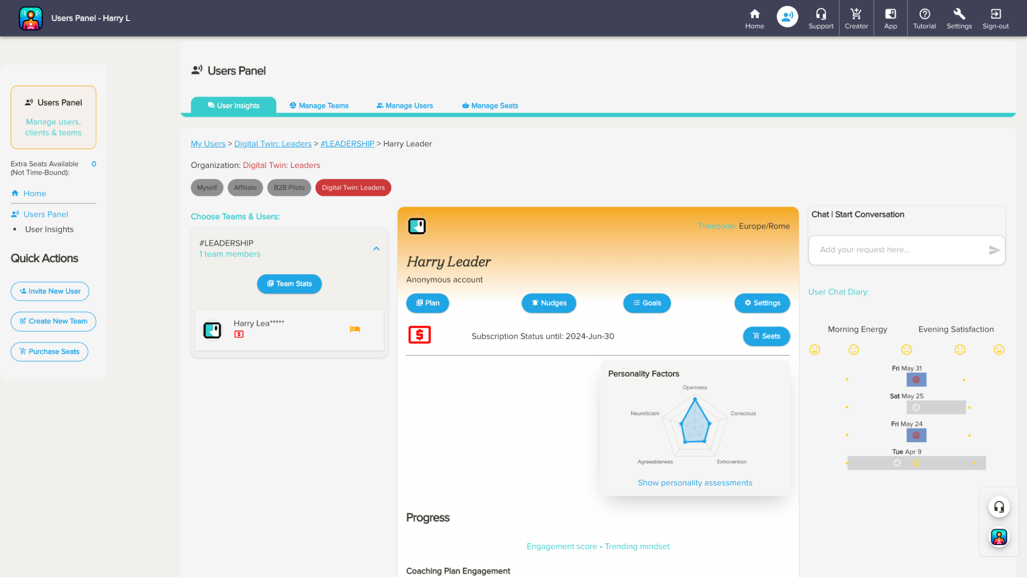Click the Subscription dollar sign icon
This screenshot has width=1027, height=578.
[419, 335]
